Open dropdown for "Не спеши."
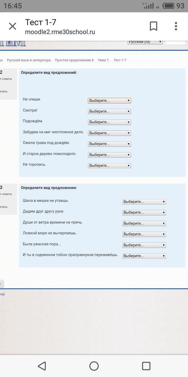 coord(109,101)
